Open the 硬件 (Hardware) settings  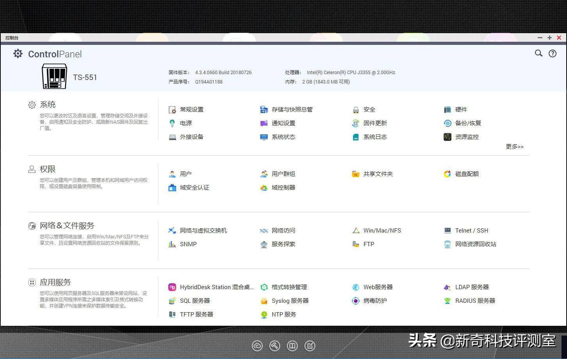(x=461, y=109)
